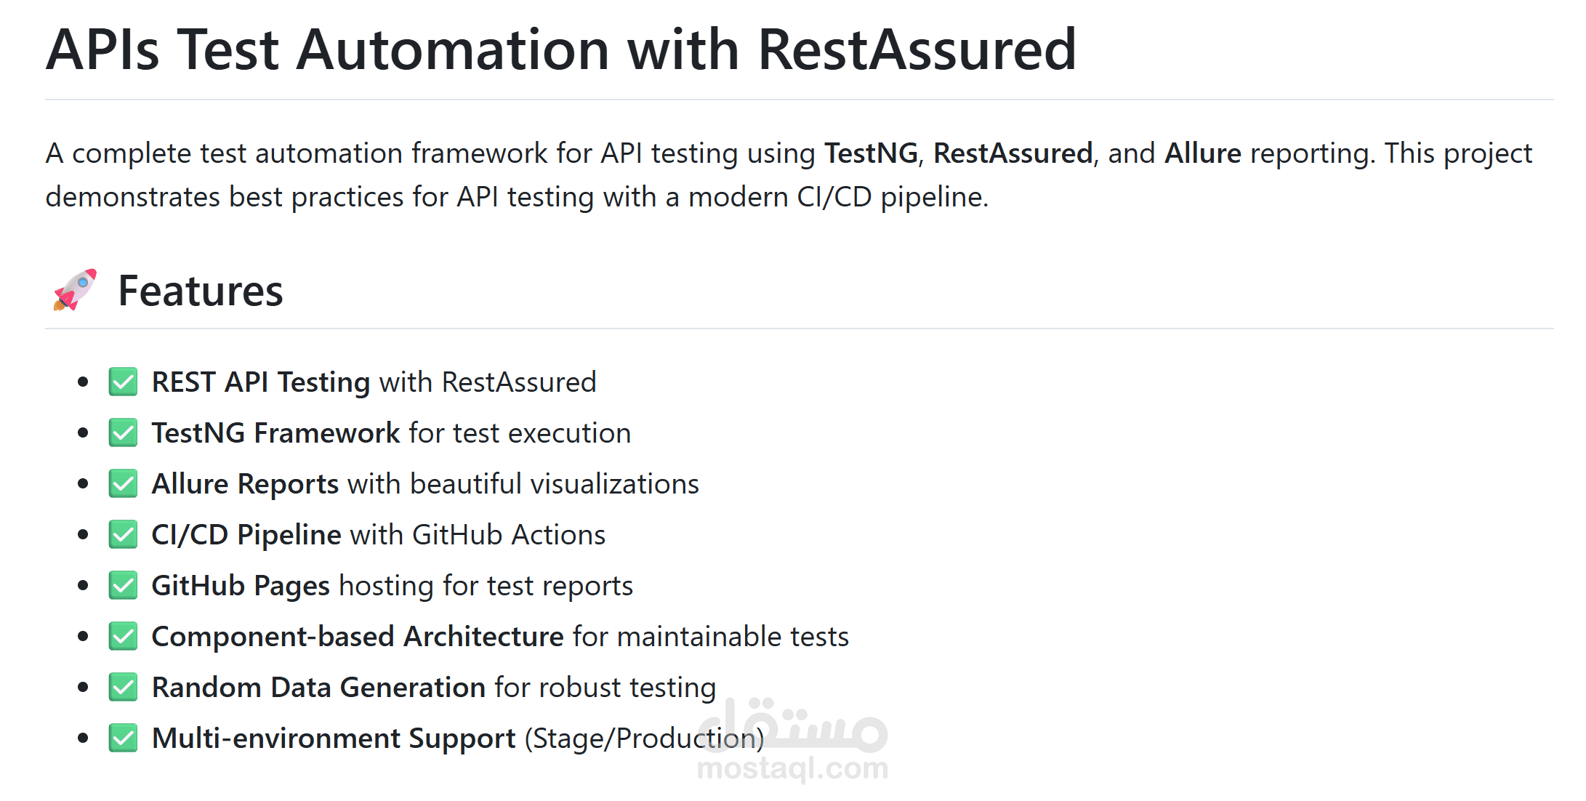Click the mostaql.com watermark text
The width and height of the screenshot is (1586, 801).
(x=792, y=768)
